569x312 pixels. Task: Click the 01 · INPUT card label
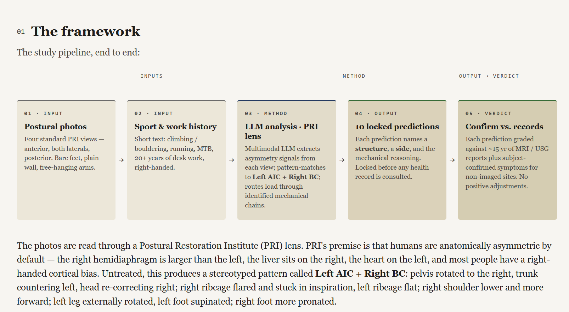coord(43,113)
